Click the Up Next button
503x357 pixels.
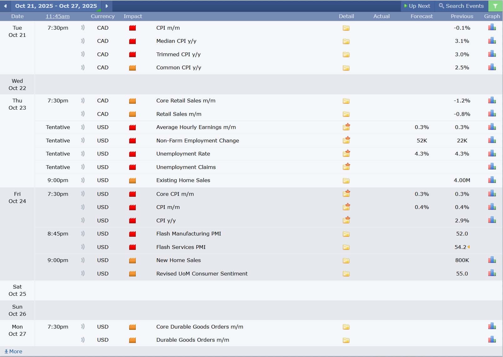417,6
